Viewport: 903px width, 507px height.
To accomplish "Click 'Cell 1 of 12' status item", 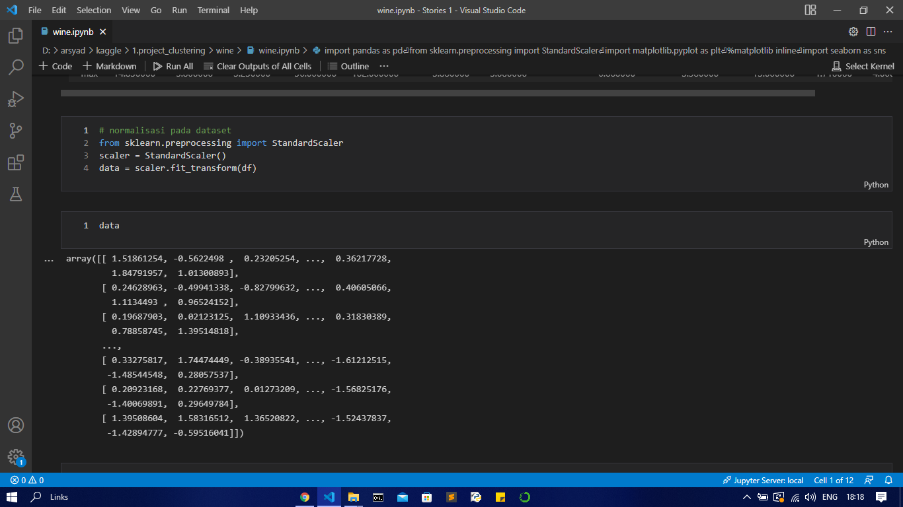I will coord(834,480).
